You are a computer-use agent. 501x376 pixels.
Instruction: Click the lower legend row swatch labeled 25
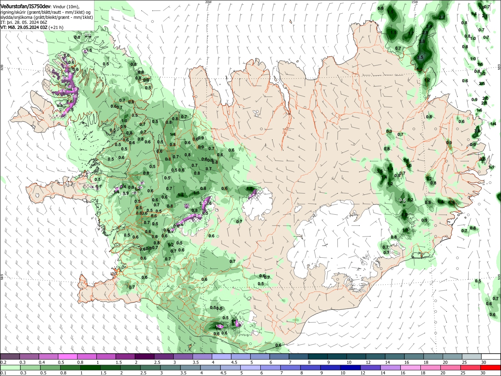[x=471, y=367]
